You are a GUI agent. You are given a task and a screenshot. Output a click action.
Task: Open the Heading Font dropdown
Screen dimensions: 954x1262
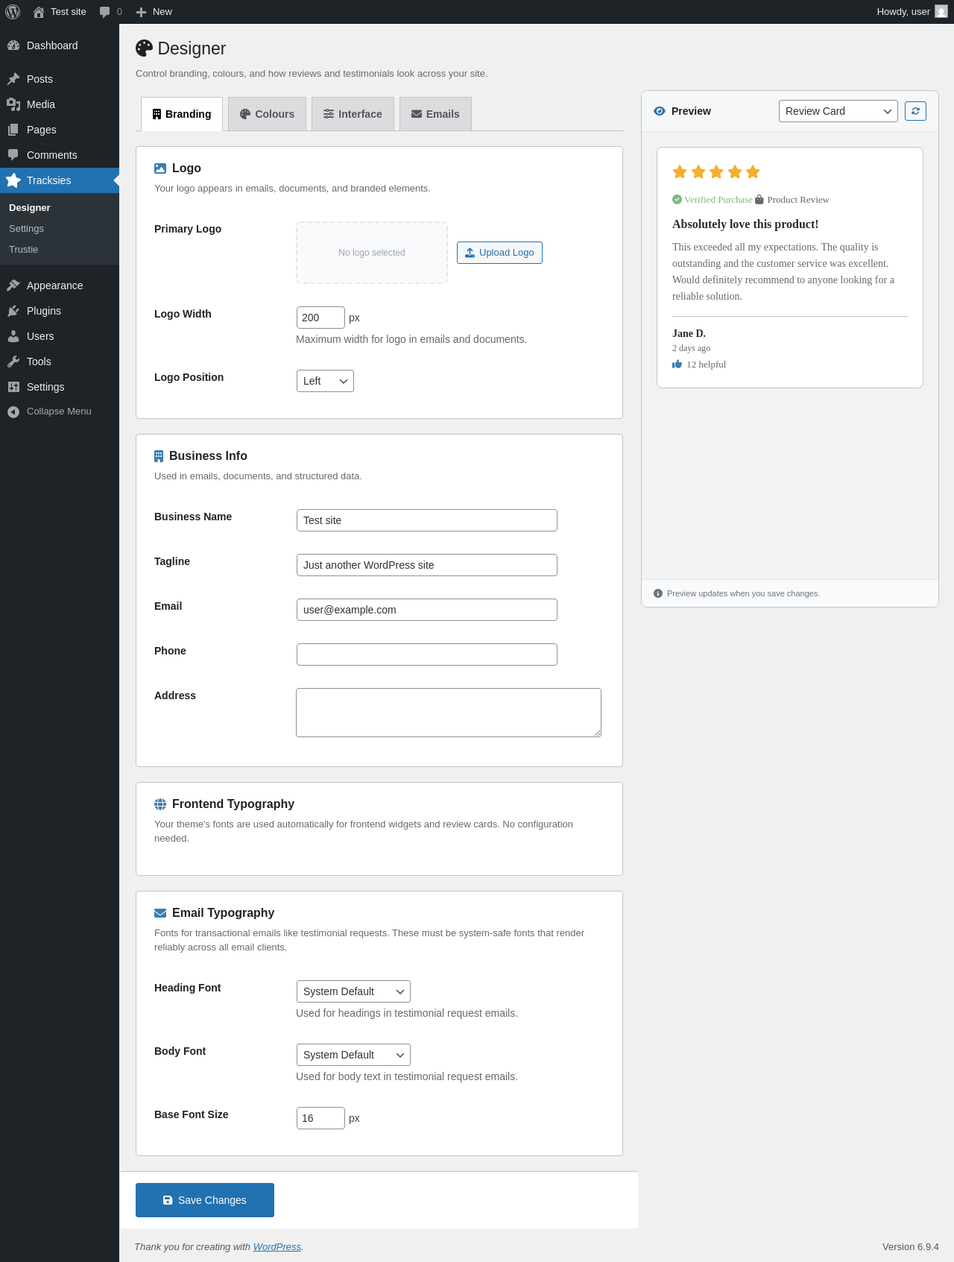353,991
